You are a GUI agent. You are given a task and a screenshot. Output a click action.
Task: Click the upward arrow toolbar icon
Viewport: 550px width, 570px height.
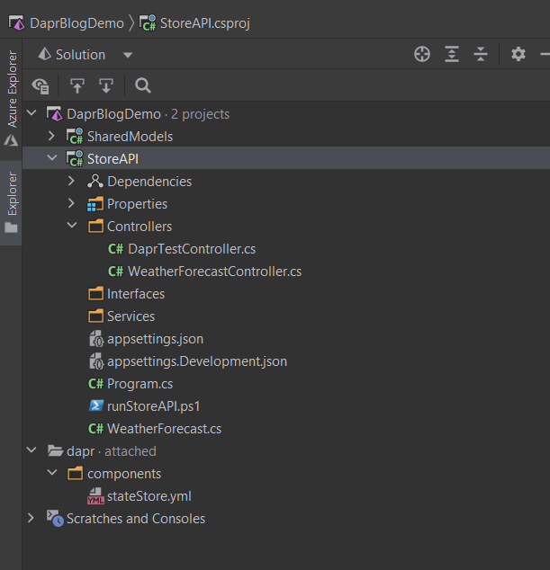tap(77, 85)
